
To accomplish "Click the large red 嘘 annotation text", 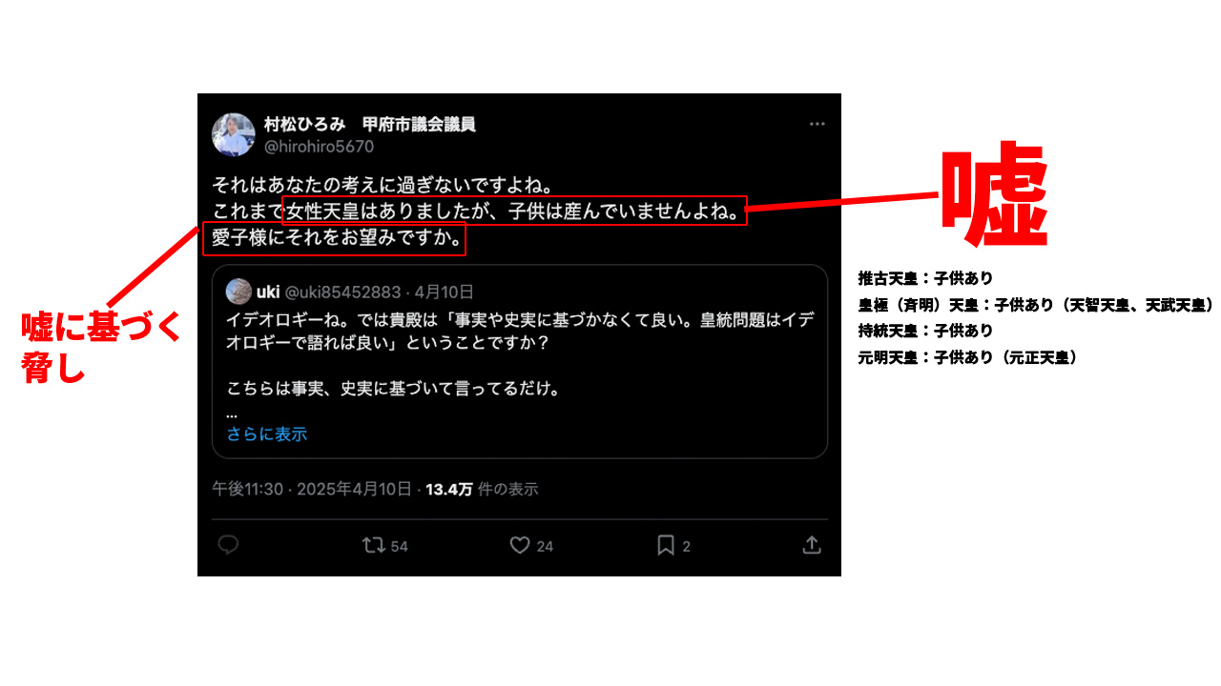I will coord(994,195).
